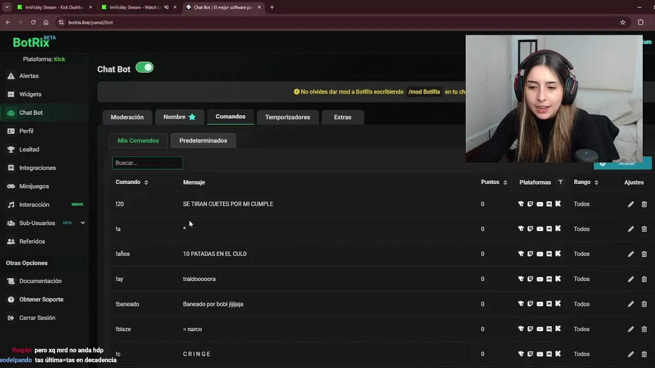Screen dimensions: 655x368
Task: Open the browser tab search dropdown
Action: click(7, 7)
